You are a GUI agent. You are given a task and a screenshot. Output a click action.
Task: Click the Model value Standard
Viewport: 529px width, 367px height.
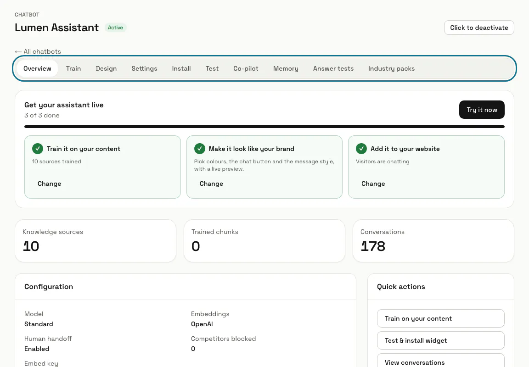coord(39,324)
